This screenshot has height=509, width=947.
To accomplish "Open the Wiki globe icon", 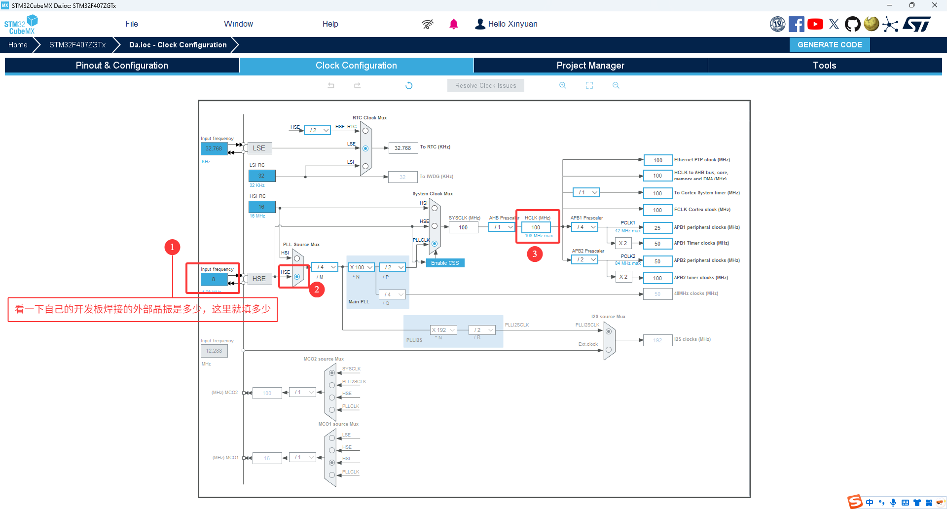I will tap(872, 24).
